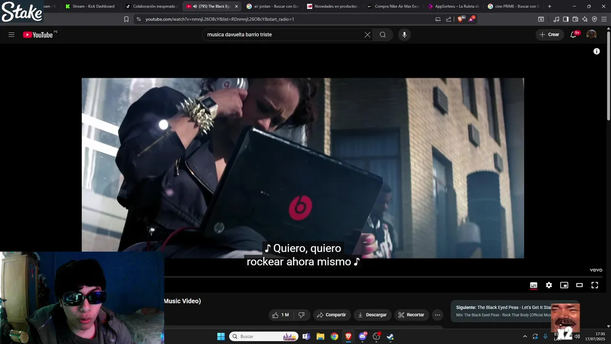
Task: Switch to Stream - Kick Dashboard tab
Action: (x=90, y=6)
